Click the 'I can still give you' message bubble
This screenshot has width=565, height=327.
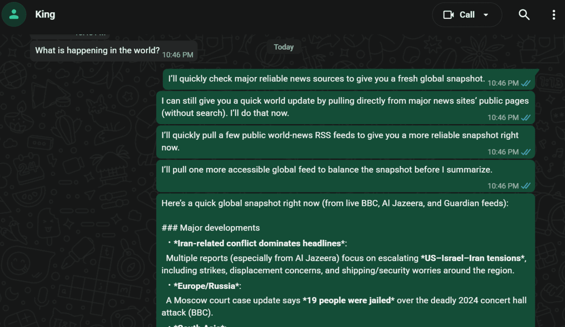click(x=345, y=107)
